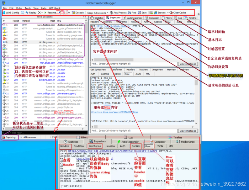249x190 pixels.
Task: Click View in Notepad for the request
Action: coord(188,64)
